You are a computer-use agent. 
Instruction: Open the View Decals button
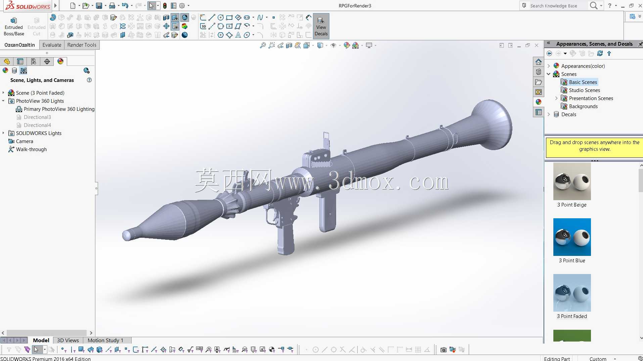(321, 27)
